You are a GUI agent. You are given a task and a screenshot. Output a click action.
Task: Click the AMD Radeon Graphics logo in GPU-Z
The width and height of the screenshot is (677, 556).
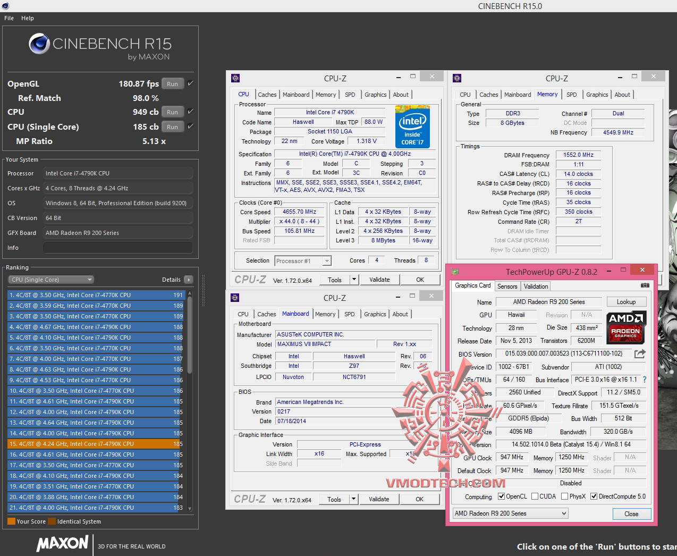[x=626, y=326]
